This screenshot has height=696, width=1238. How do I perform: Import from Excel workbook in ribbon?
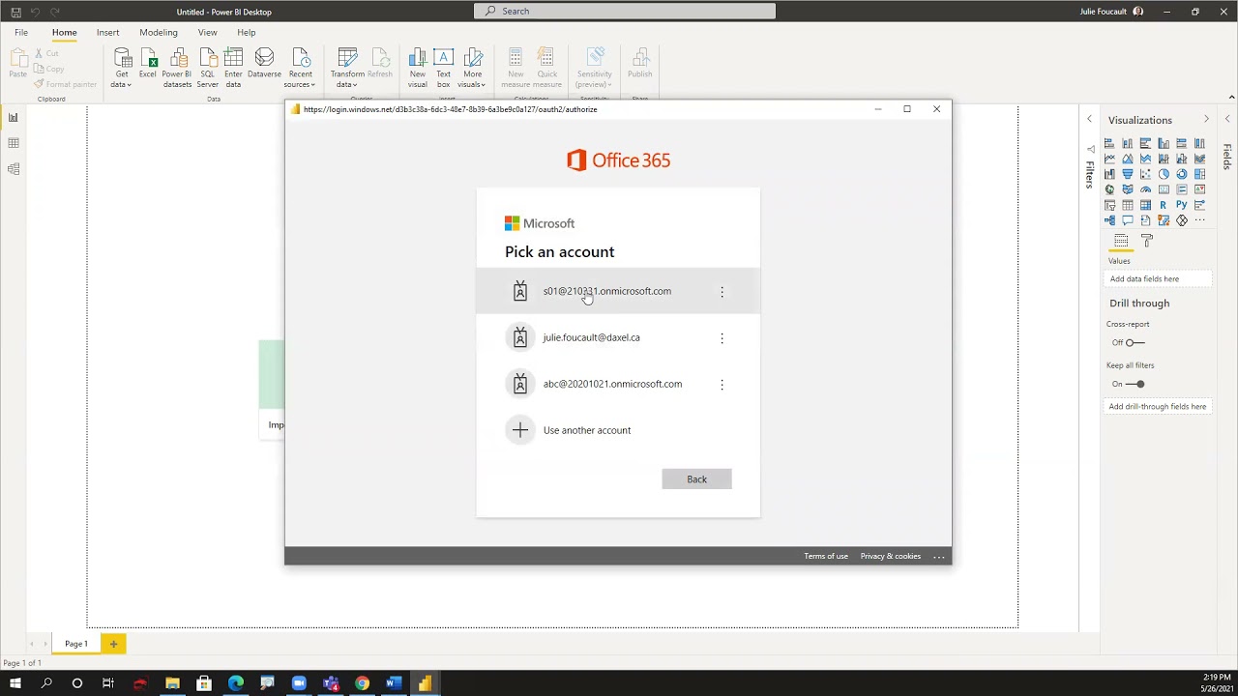click(147, 64)
